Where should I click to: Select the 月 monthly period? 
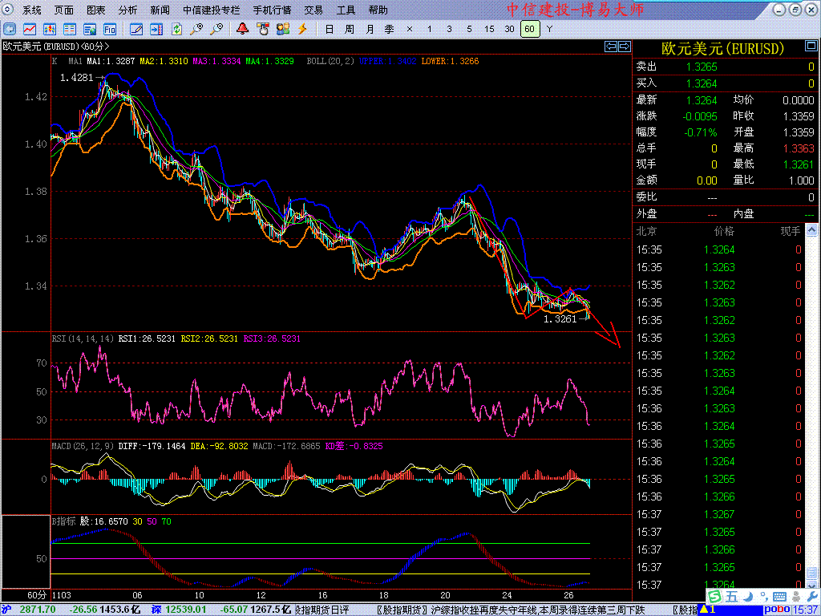pos(370,30)
